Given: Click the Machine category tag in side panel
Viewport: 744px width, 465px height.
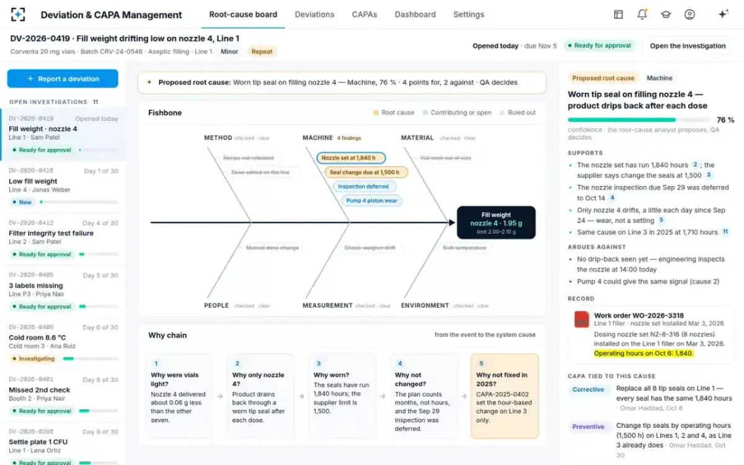Looking at the screenshot, I should [x=660, y=78].
